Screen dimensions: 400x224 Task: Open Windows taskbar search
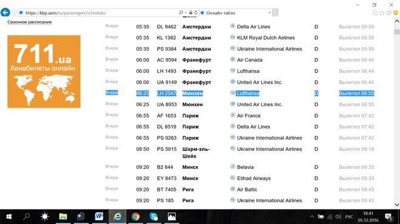tap(26, 217)
